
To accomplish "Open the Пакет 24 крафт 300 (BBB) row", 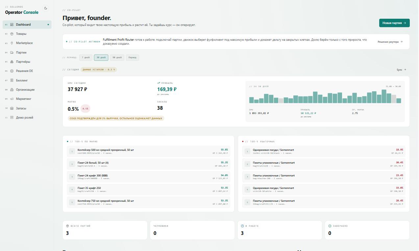I will pos(148,177).
